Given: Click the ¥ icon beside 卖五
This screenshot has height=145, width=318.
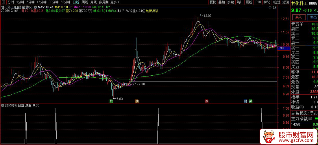Looking at the screenshot, I should (x=302, y=24).
